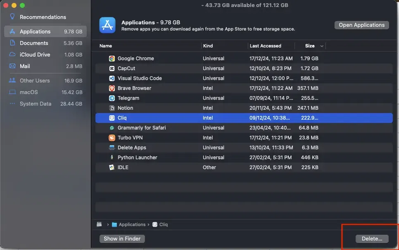The image size is (399, 250).
Task: Select the Visual Studio Code row name
Action: point(140,78)
